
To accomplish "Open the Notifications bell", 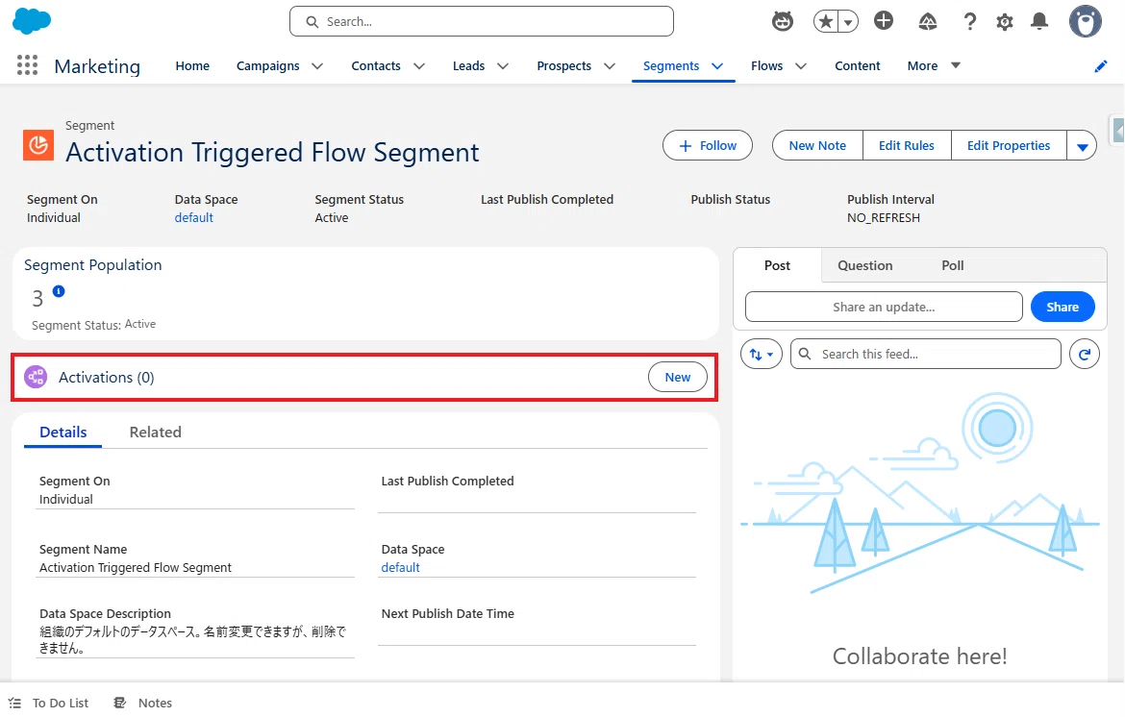I will (1038, 21).
